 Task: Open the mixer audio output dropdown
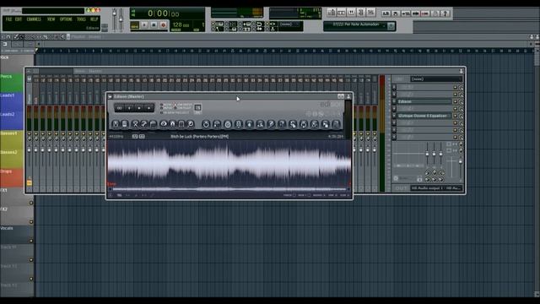click(436, 188)
